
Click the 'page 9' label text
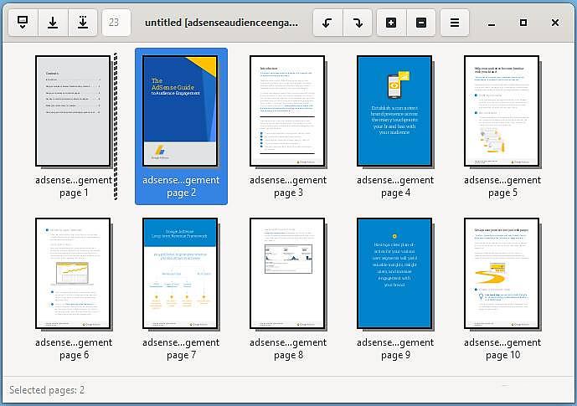point(395,355)
